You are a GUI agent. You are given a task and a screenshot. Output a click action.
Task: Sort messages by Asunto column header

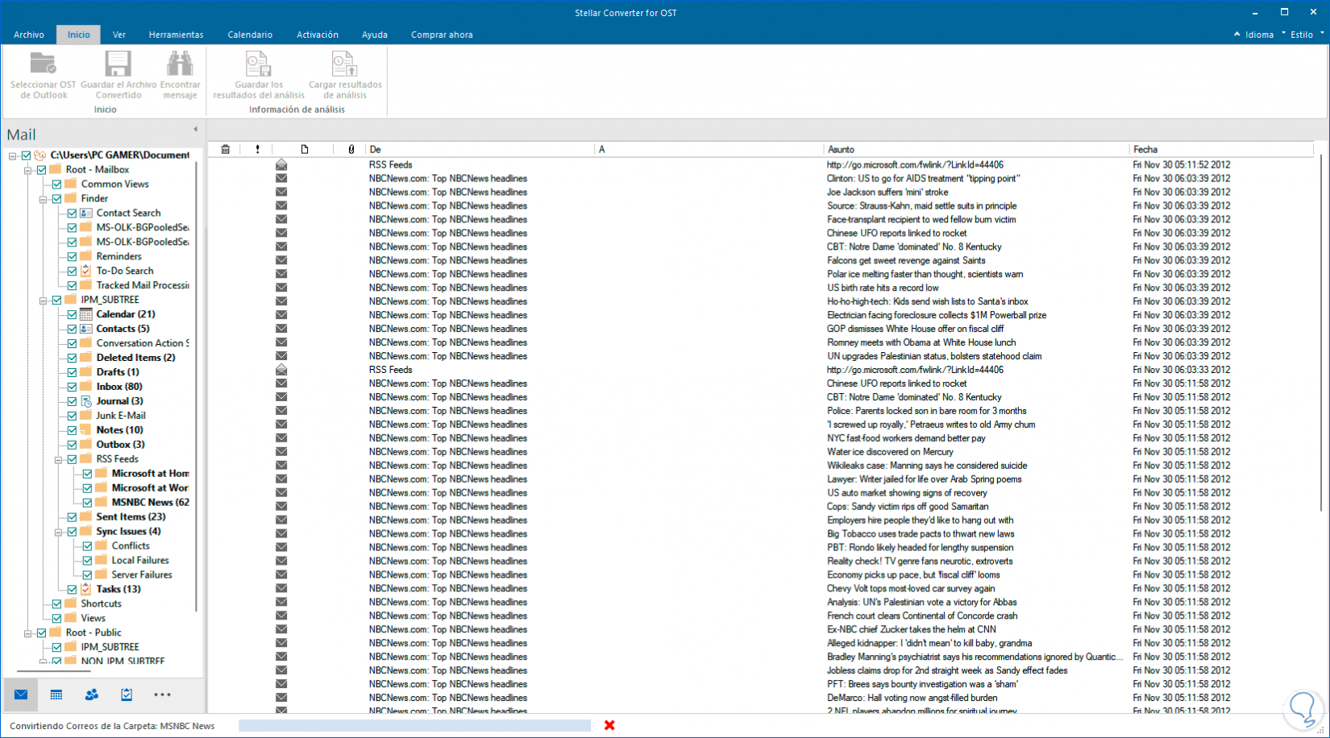tap(976, 149)
